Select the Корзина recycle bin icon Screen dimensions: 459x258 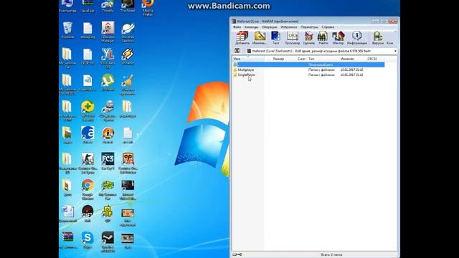(68, 30)
